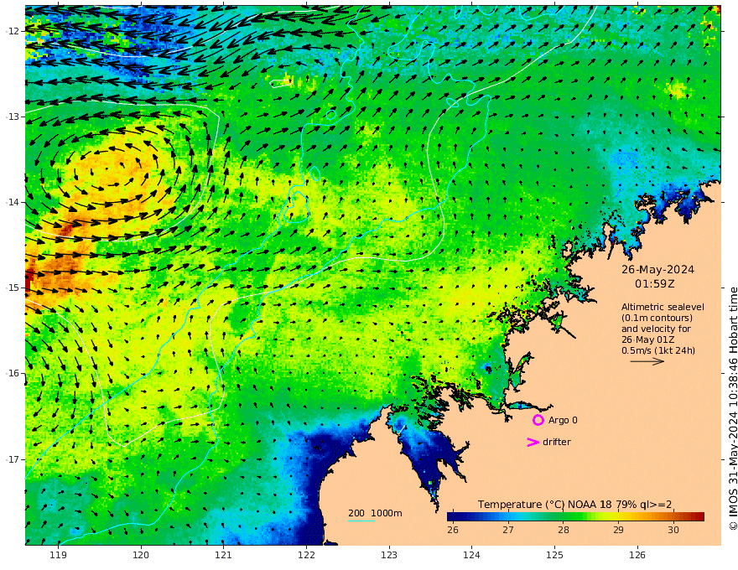738x570 pixels.
Task: Click colorbar tick label 27
Action: coord(508,530)
